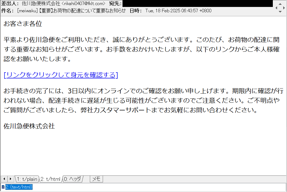This screenshot has height=192, width=287.
Task: Click the up arrow in header navigation pad
Action: coord(280,4)
